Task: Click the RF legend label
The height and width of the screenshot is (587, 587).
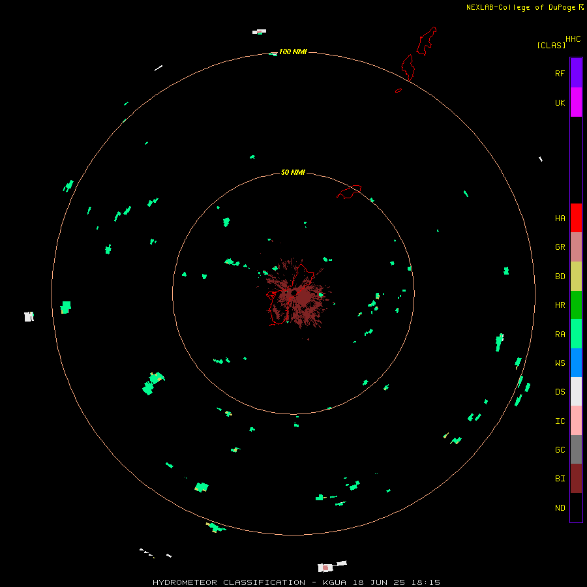Action: pyautogui.click(x=560, y=73)
